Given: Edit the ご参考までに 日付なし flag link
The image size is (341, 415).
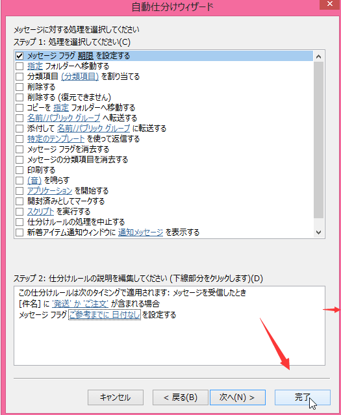Looking at the screenshot, I should point(105,315).
